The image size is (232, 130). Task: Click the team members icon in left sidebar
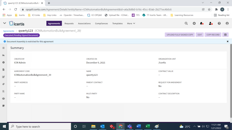click(3, 99)
